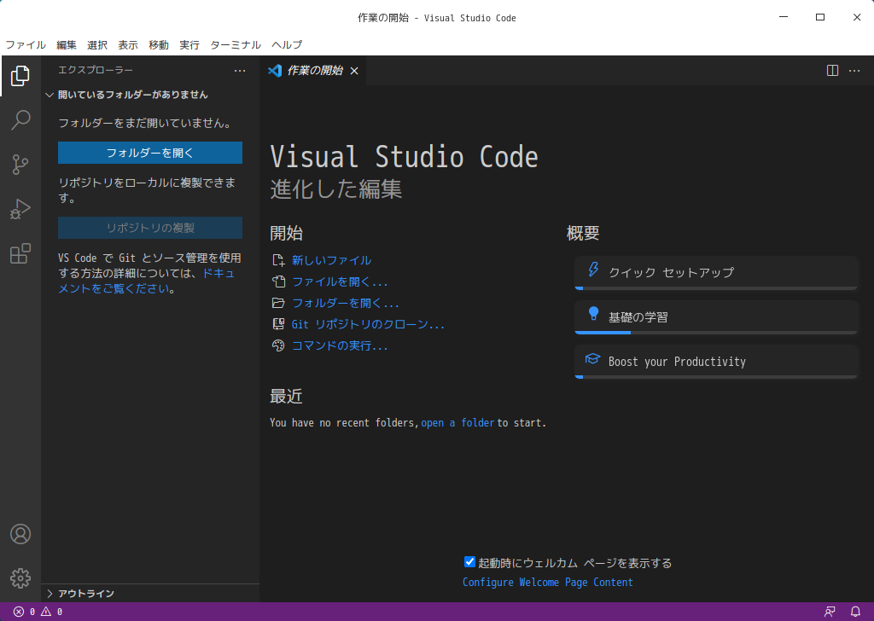Click the lightbulb icon on 基礎の学習
The width and height of the screenshot is (874, 621).
(x=593, y=314)
